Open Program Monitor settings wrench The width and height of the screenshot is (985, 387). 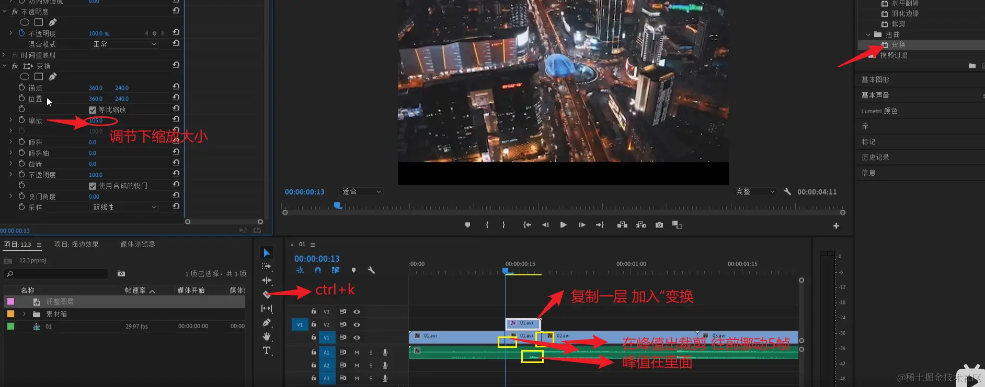pyautogui.click(x=787, y=192)
